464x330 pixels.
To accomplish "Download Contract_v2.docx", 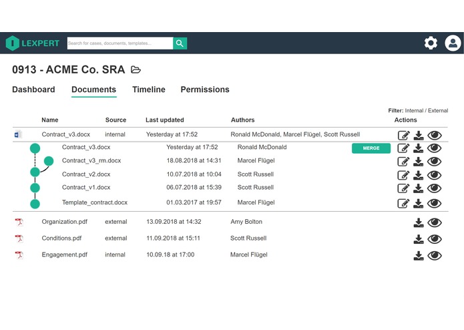I will tap(419, 175).
